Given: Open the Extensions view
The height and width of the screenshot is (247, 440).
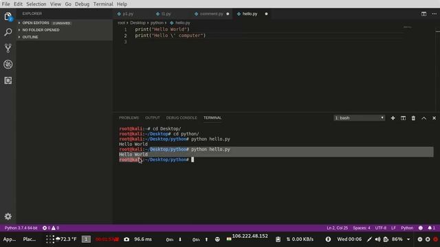Looking at the screenshot, I should coord(8,80).
